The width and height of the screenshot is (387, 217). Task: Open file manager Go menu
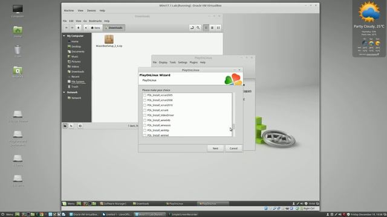point(85,21)
